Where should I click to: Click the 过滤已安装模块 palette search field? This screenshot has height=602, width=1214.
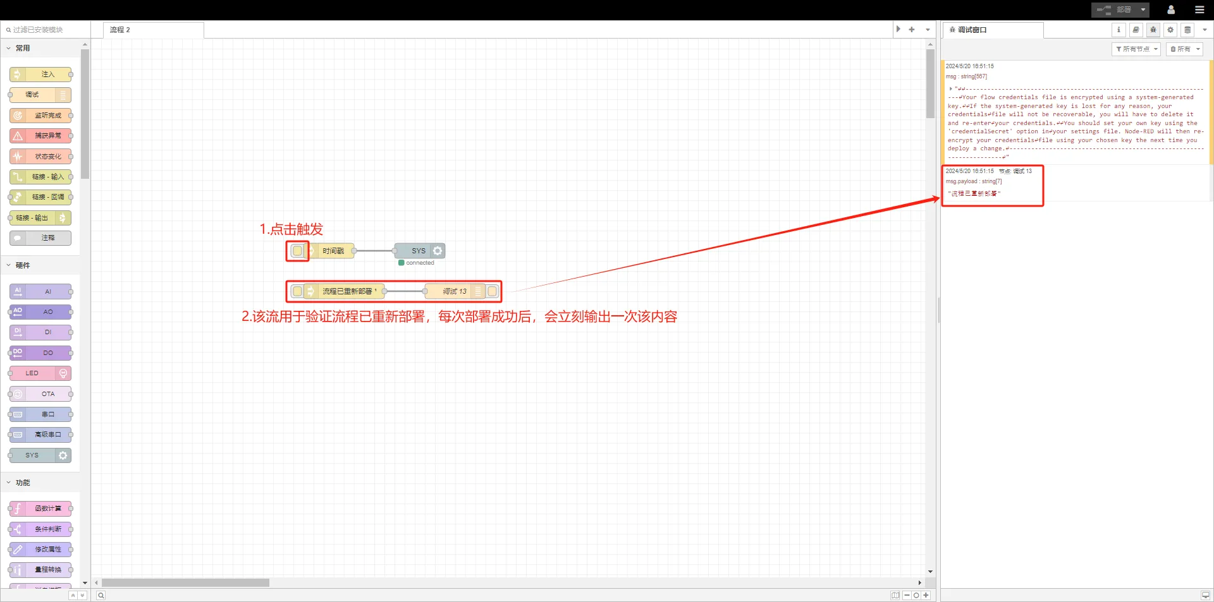pos(44,30)
